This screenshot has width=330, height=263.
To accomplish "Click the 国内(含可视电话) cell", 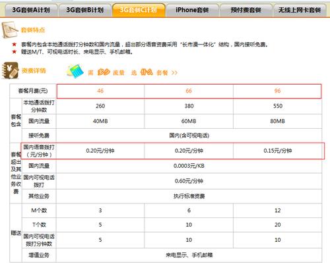I will (x=189, y=135).
